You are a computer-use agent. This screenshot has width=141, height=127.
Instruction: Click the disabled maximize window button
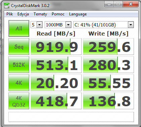point(118,4)
